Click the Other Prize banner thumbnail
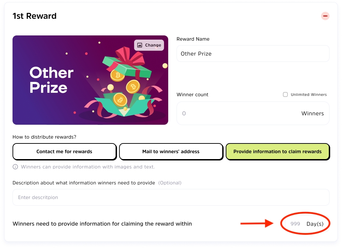The width and height of the screenshot is (342, 248). pos(90,80)
